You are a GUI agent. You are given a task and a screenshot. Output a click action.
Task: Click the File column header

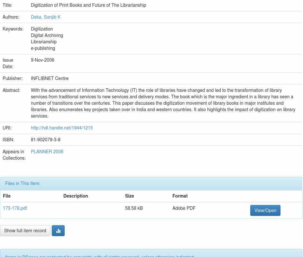point(7,196)
